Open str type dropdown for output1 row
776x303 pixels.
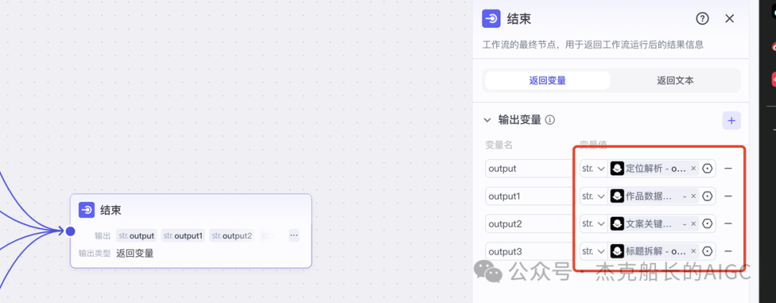click(593, 196)
